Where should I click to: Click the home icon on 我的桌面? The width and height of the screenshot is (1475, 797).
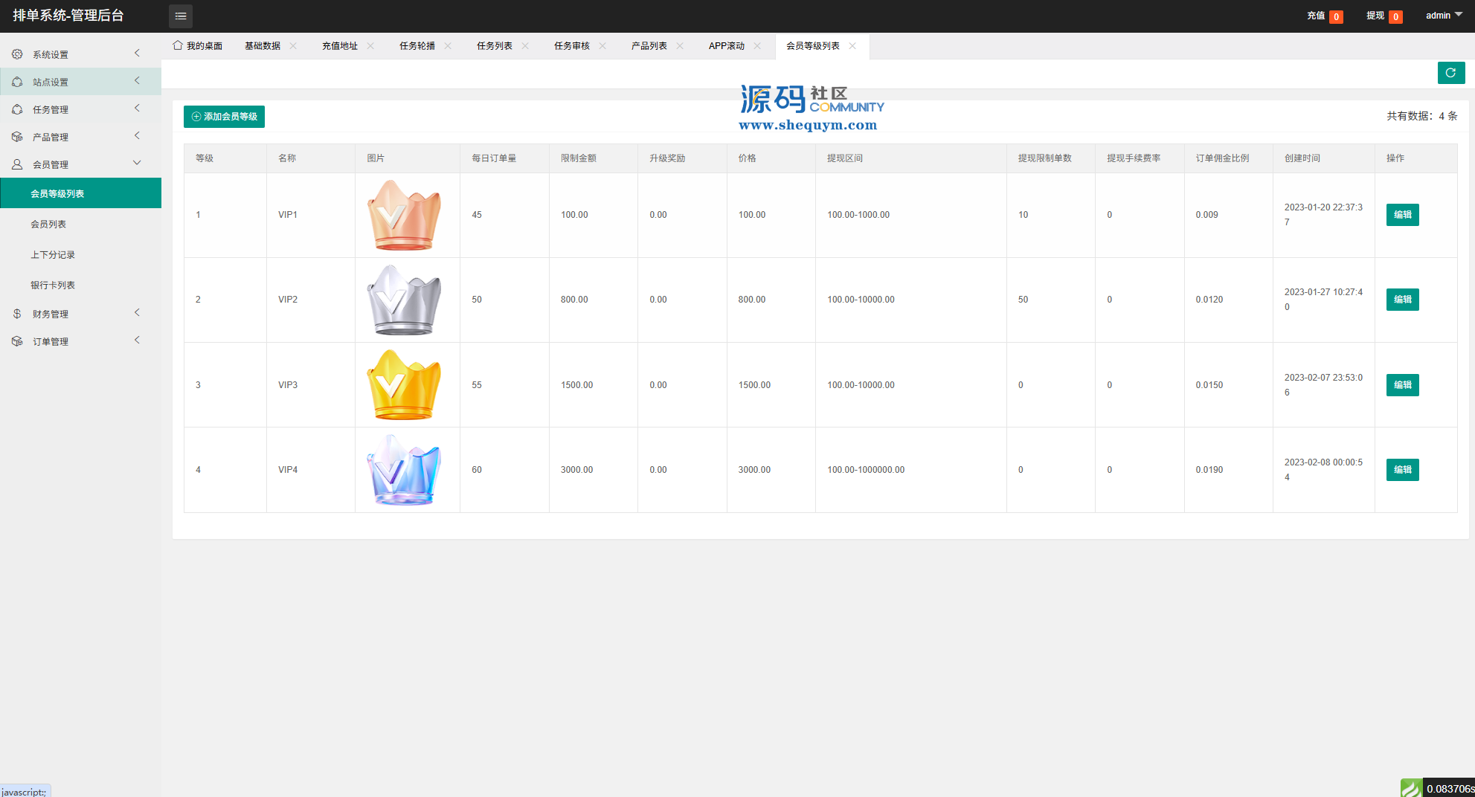[x=178, y=45]
